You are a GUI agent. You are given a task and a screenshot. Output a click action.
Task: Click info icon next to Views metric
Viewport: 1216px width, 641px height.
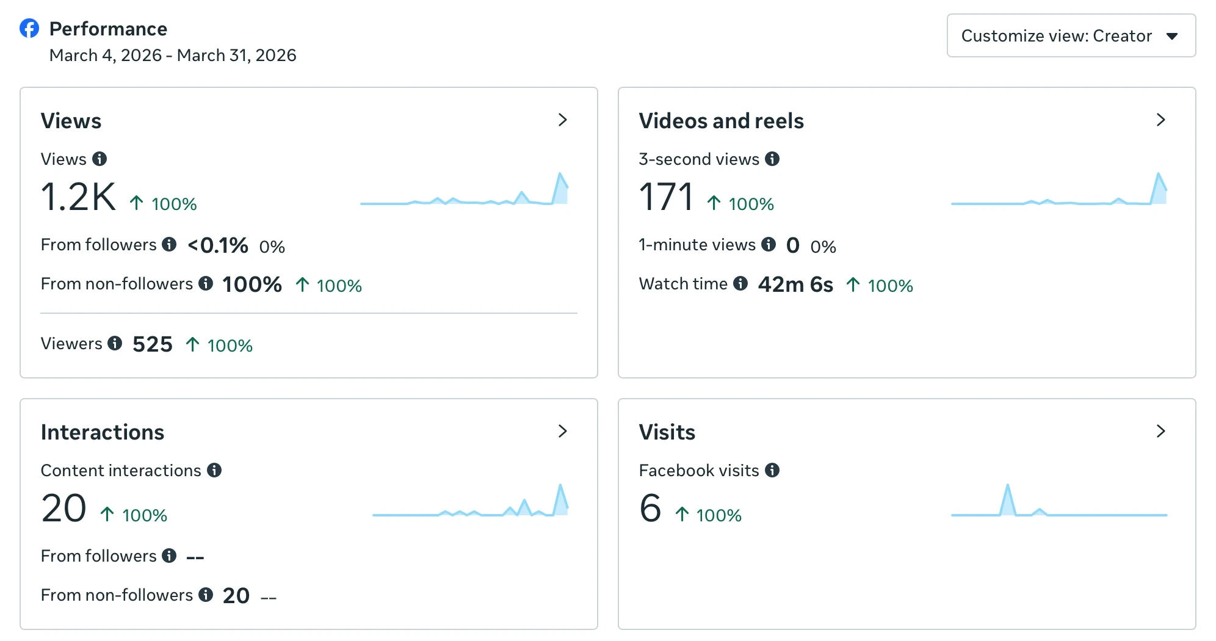[x=100, y=159]
